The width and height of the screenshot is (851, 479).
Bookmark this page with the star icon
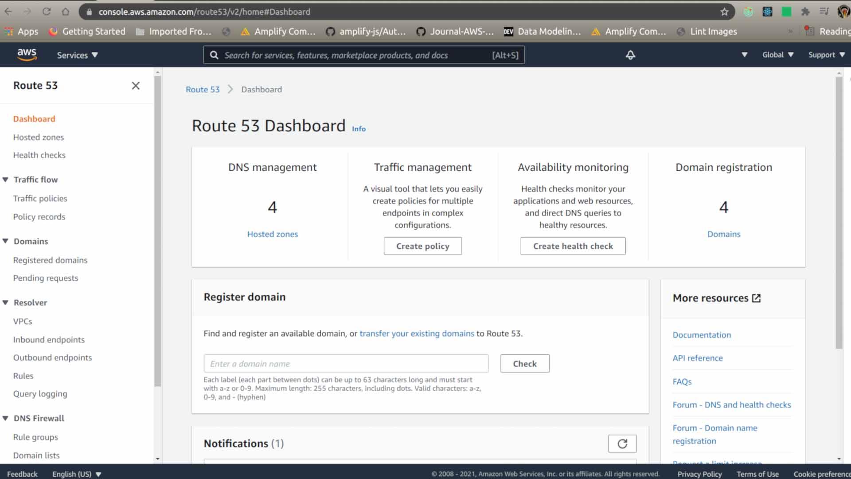pyautogui.click(x=724, y=12)
